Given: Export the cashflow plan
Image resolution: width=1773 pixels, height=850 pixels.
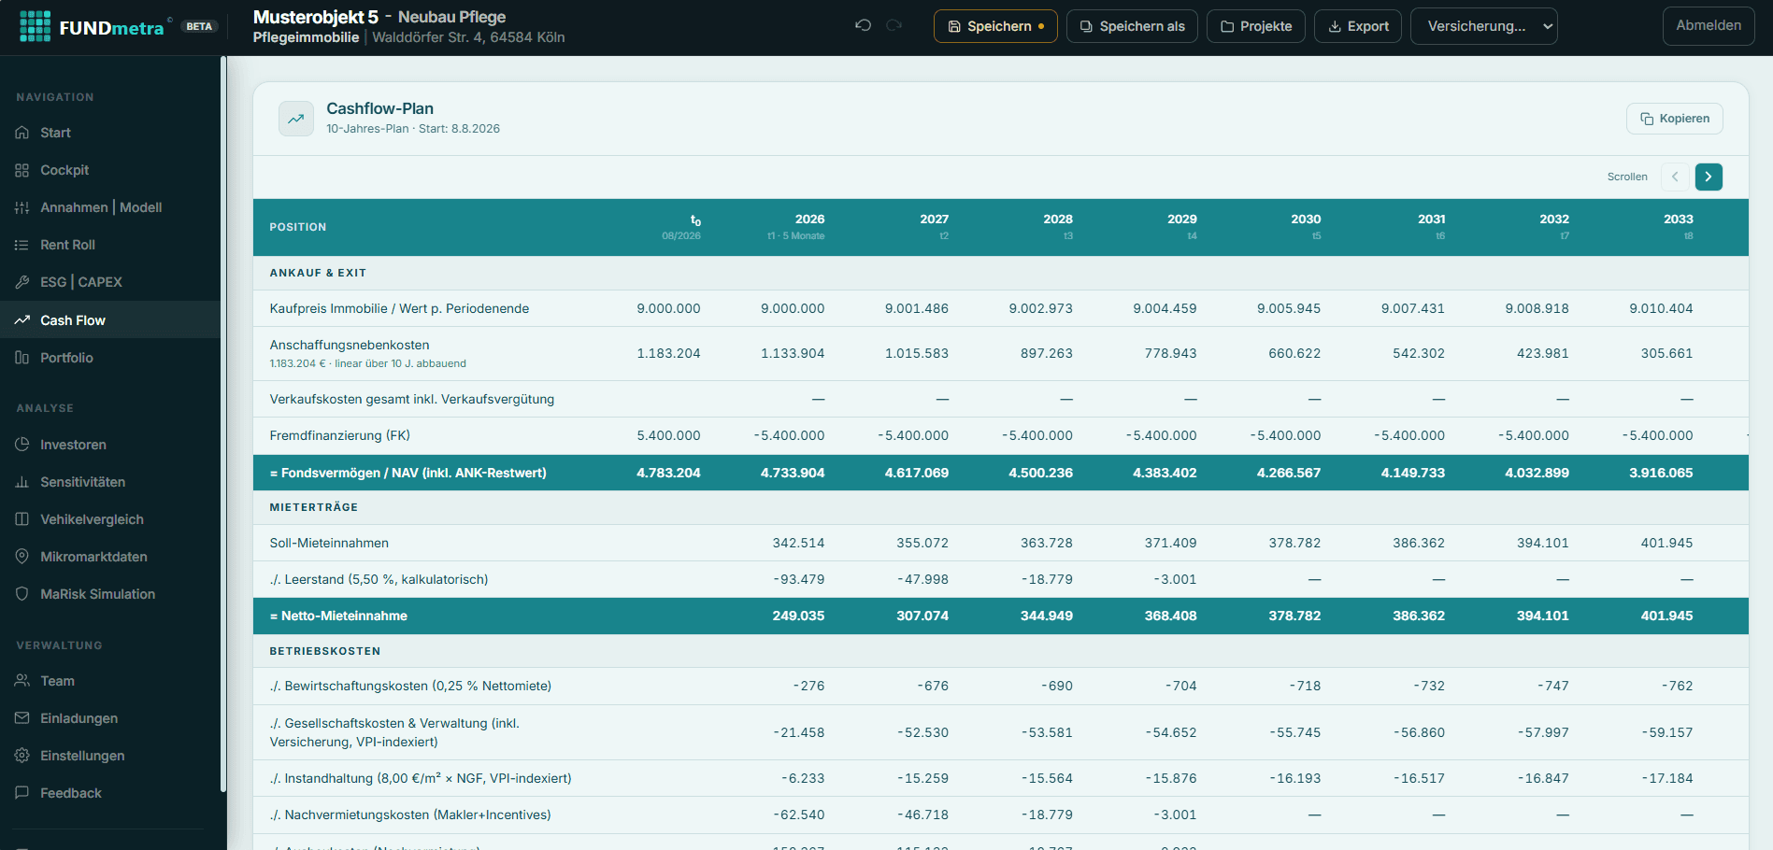Looking at the screenshot, I should click(x=1358, y=26).
